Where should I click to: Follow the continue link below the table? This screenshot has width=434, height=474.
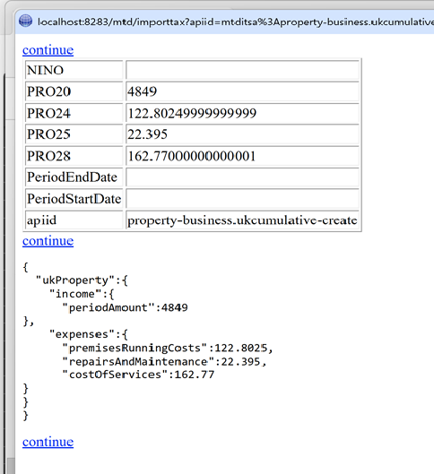pyautogui.click(x=48, y=241)
